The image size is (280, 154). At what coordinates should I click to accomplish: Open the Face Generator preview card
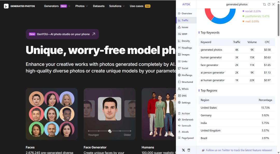(109, 114)
